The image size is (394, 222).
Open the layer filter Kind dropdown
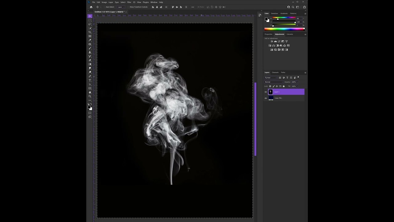[x=271, y=78]
